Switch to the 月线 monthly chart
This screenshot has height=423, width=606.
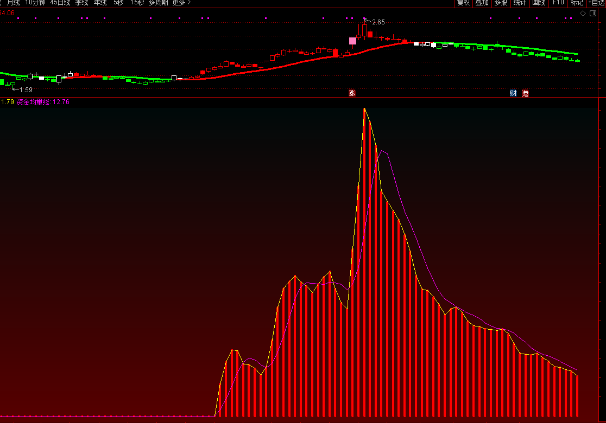tap(13, 3)
